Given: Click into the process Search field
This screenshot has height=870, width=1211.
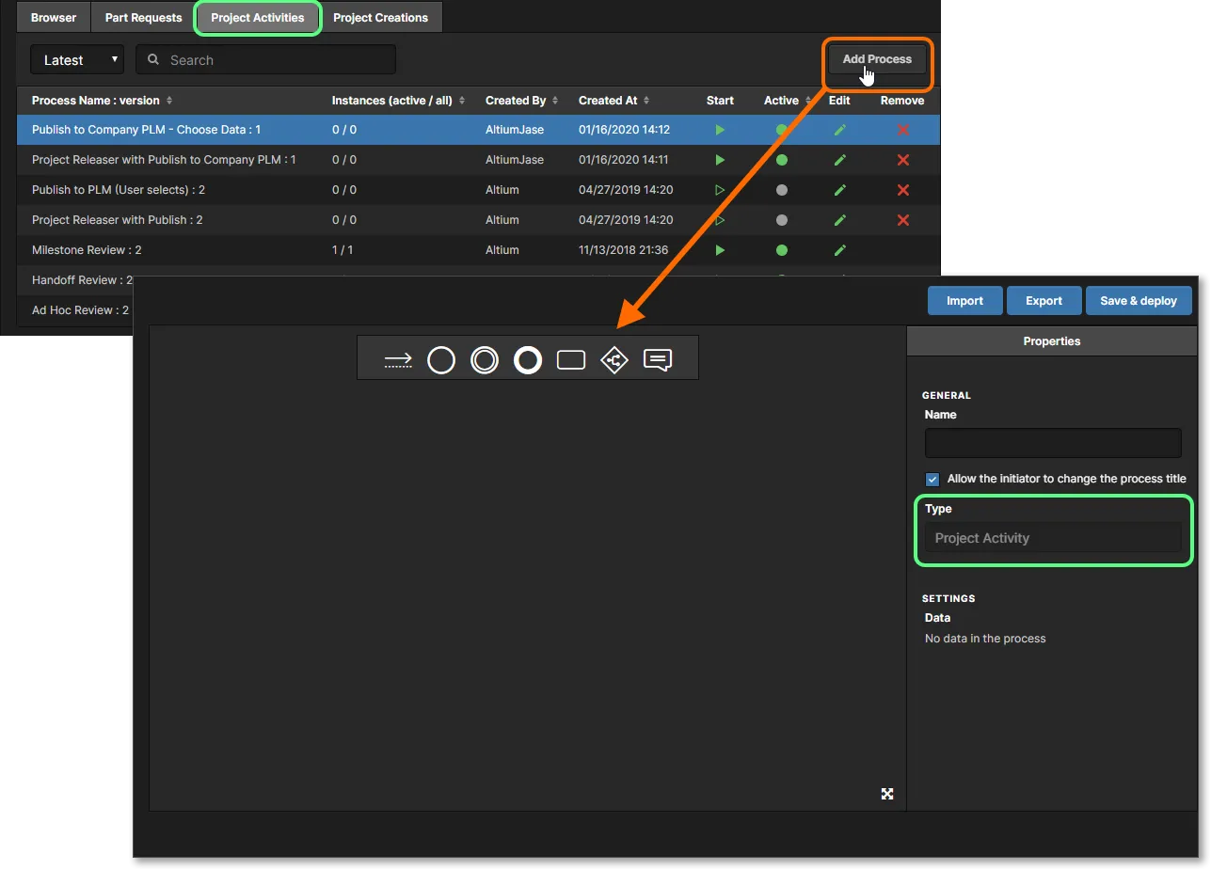Looking at the screenshot, I should pyautogui.click(x=266, y=60).
